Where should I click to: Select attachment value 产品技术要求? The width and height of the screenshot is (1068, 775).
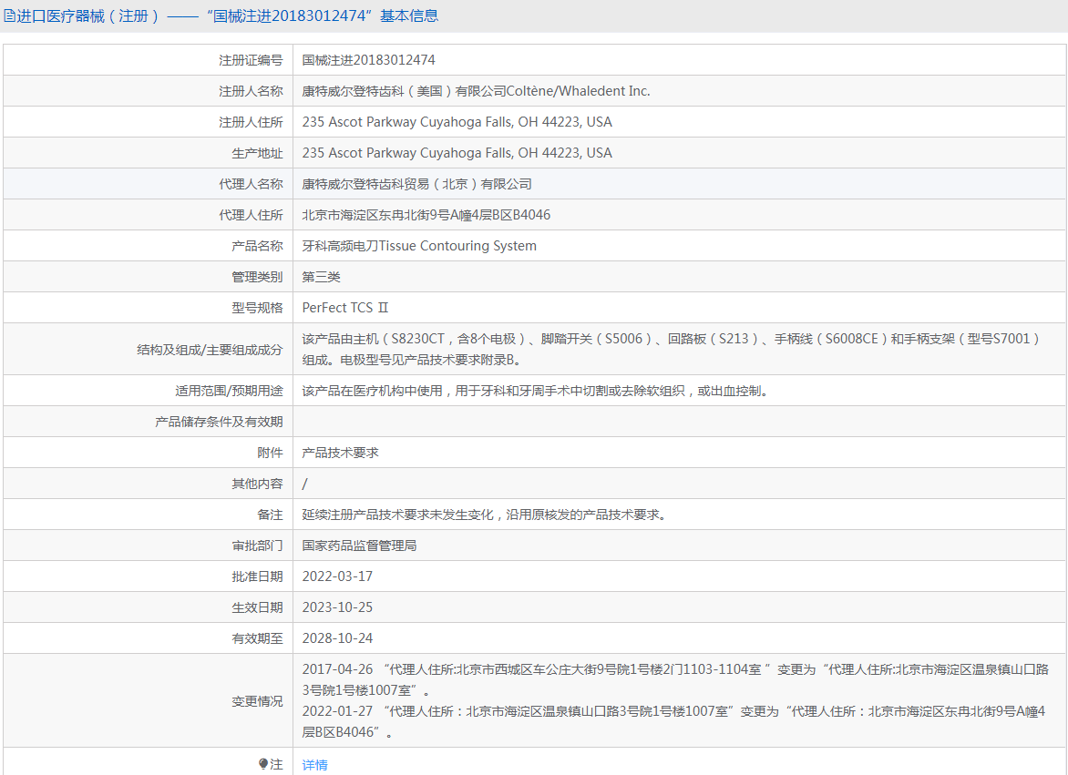(x=340, y=453)
